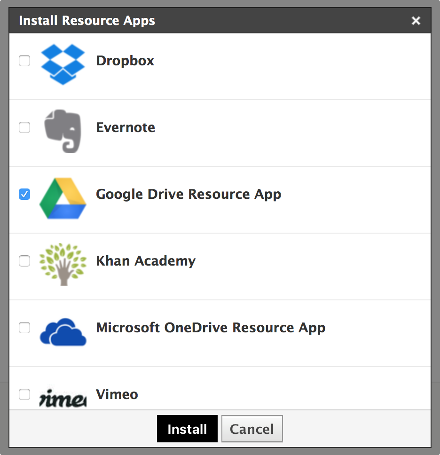Image resolution: width=440 pixels, height=455 pixels.
Task: Click the Evernote label text
Action: point(126,128)
